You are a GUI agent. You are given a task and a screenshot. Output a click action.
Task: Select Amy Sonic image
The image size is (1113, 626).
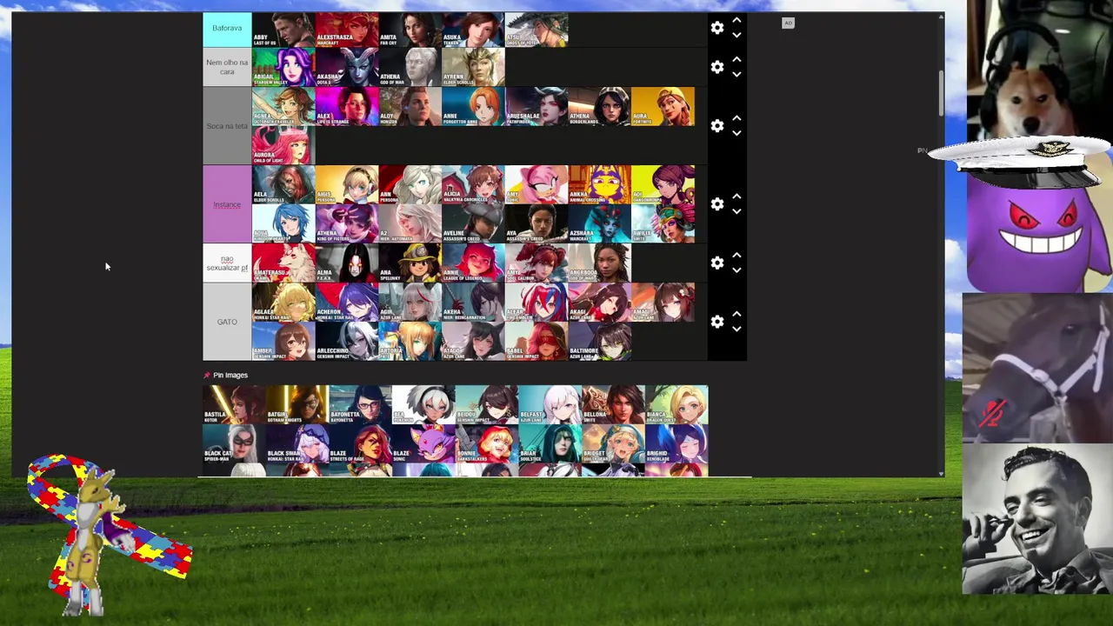[x=537, y=185]
